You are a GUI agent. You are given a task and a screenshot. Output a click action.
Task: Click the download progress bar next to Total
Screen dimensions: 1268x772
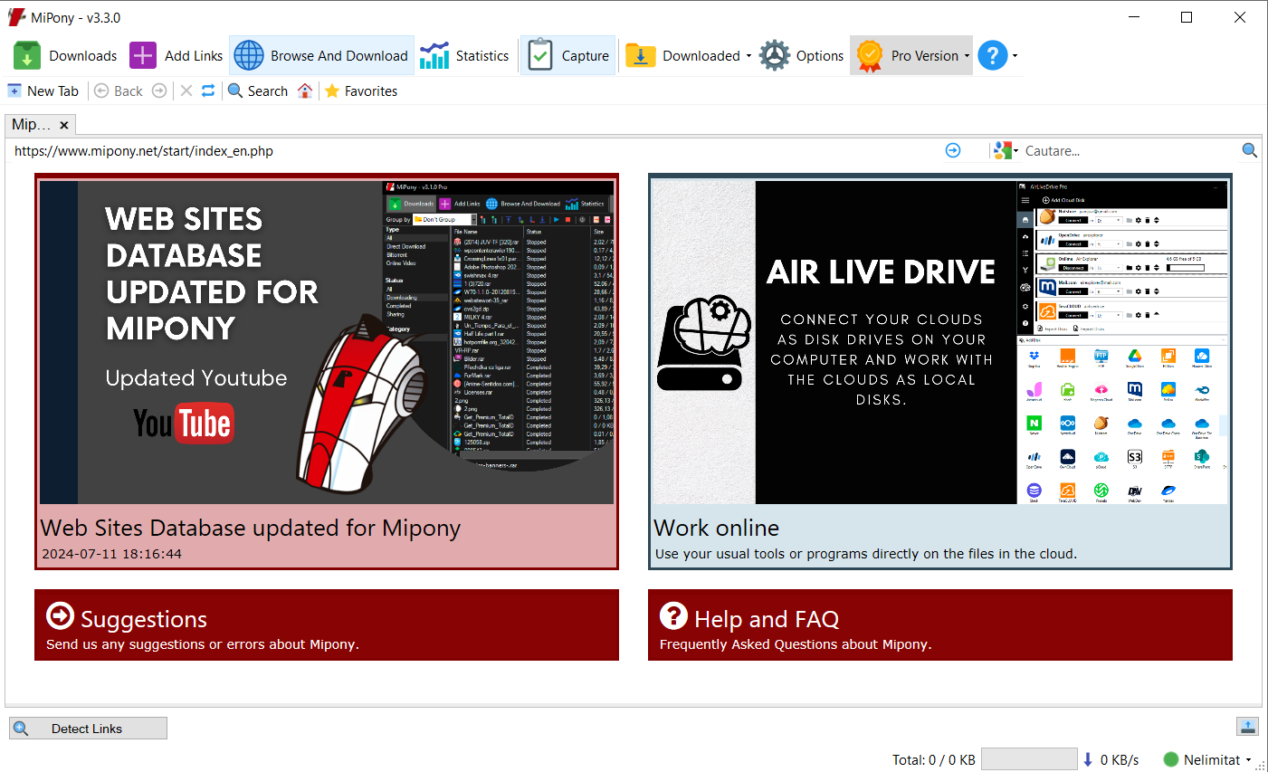(x=1029, y=759)
